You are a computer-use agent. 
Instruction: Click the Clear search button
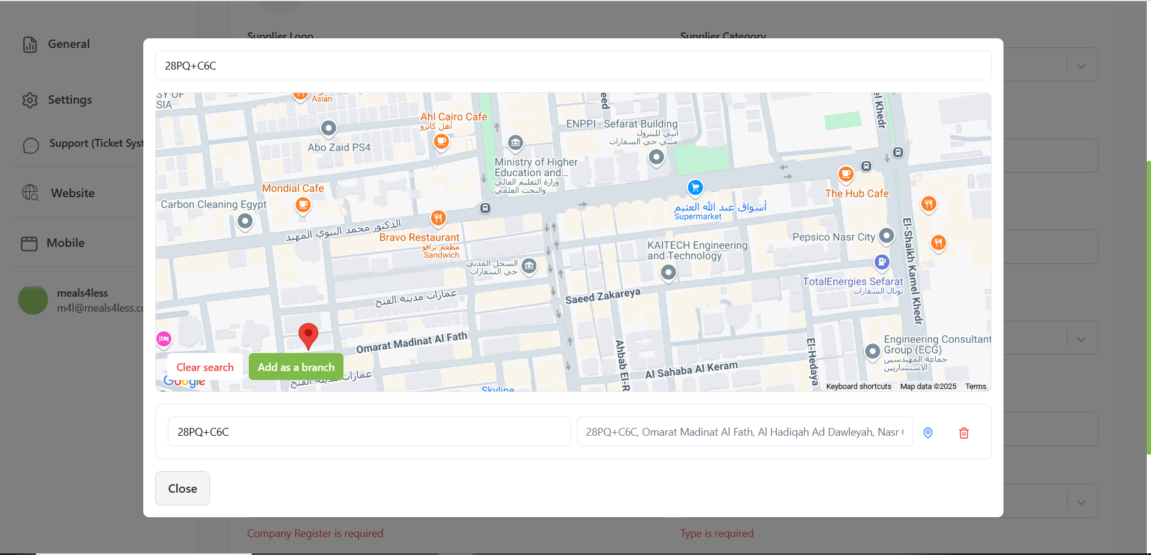pyautogui.click(x=205, y=367)
